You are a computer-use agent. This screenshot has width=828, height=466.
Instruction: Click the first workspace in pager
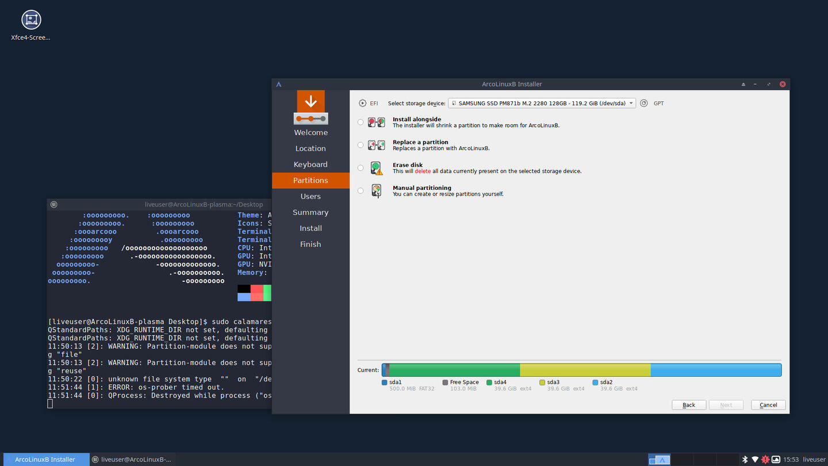click(x=660, y=459)
